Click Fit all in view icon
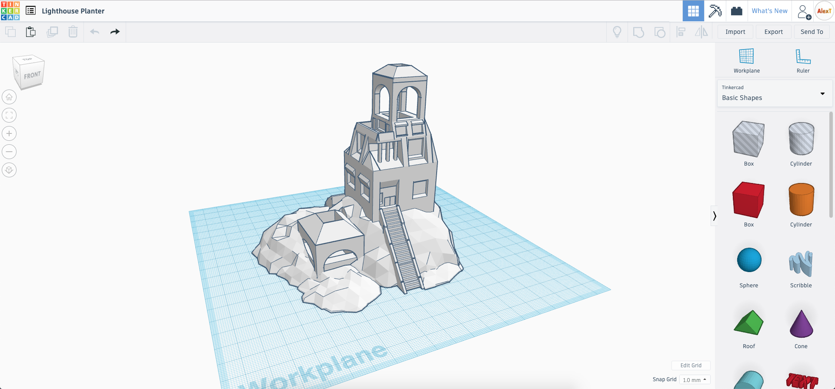The image size is (835, 389). tap(9, 115)
